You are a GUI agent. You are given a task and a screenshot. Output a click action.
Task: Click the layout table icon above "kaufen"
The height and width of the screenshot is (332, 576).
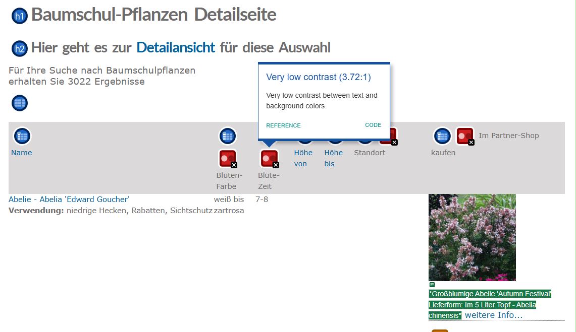442,136
